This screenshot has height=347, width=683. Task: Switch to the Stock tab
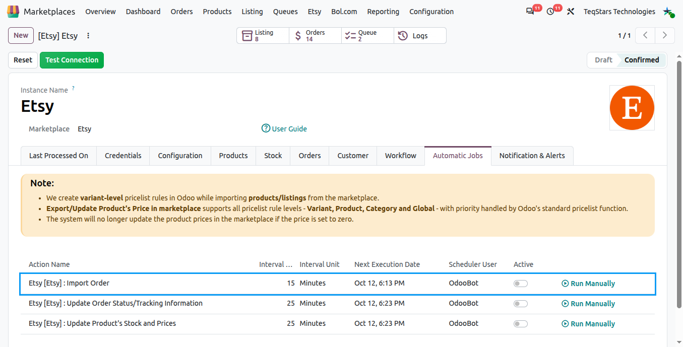[x=273, y=156]
